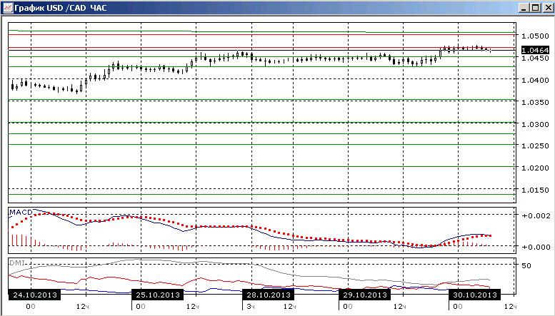The image size is (555, 316).
Task: Click the 50 level on DMI scale
Action: pyautogui.click(x=526, y=265)
